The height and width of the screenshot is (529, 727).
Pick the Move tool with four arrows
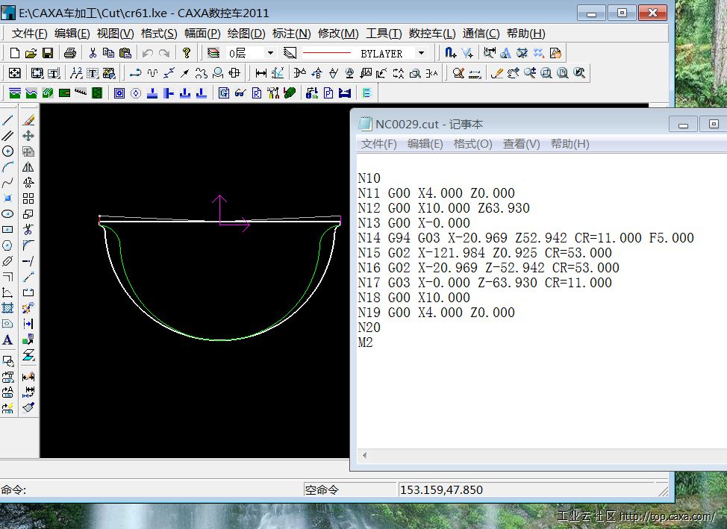pos(28,136)
